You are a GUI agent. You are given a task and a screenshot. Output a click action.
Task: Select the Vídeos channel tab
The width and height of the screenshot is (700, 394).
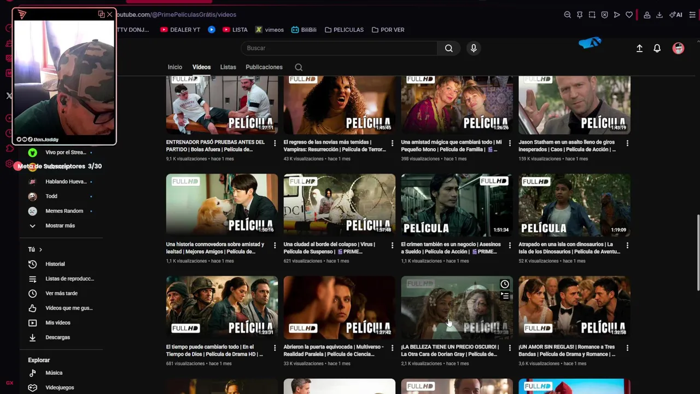tap(201, 67)
